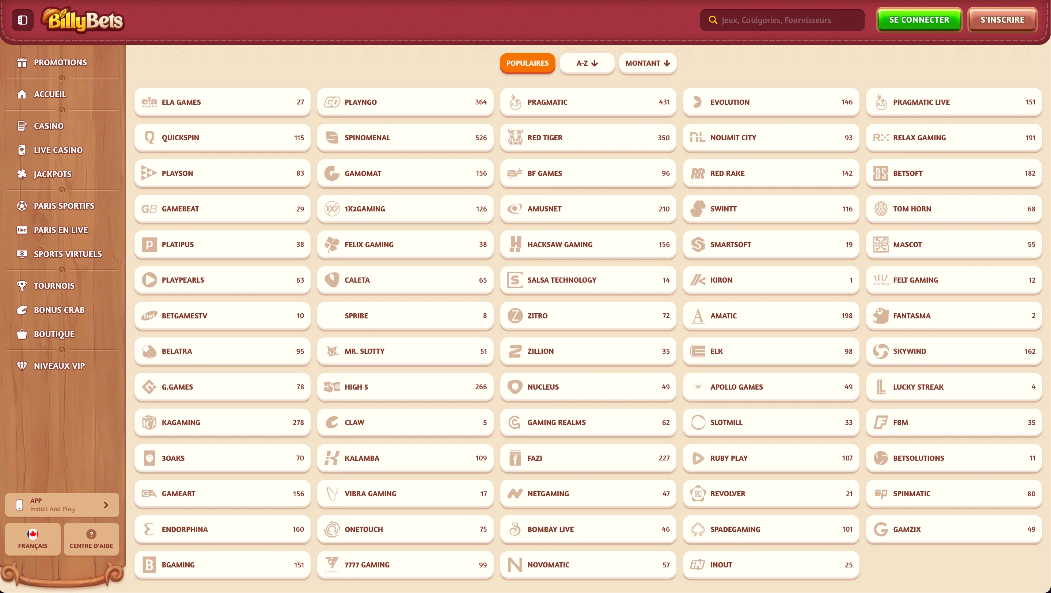Click the Canadian flag language icon
1051x593 pixels.
tap(33, 534)
